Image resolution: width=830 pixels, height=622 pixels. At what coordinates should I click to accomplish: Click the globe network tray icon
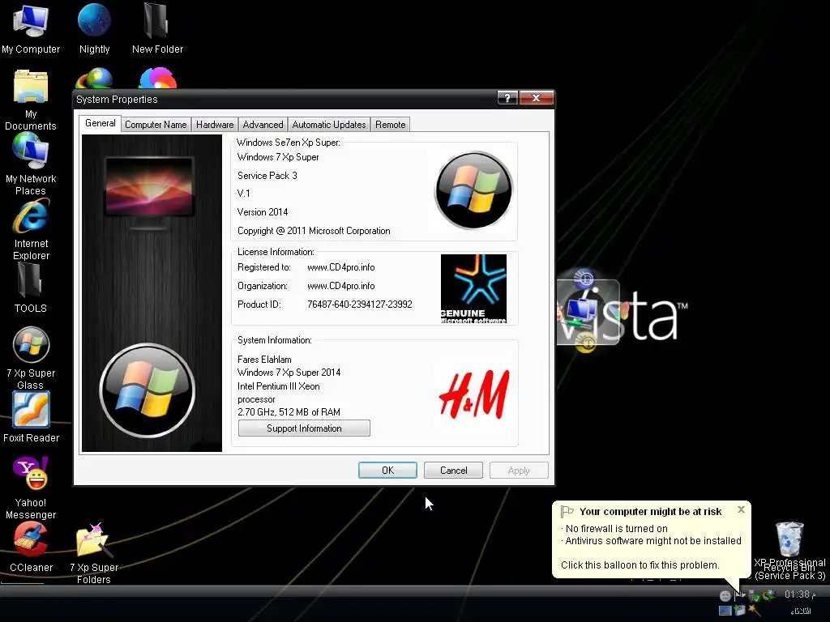coord(770,595)
